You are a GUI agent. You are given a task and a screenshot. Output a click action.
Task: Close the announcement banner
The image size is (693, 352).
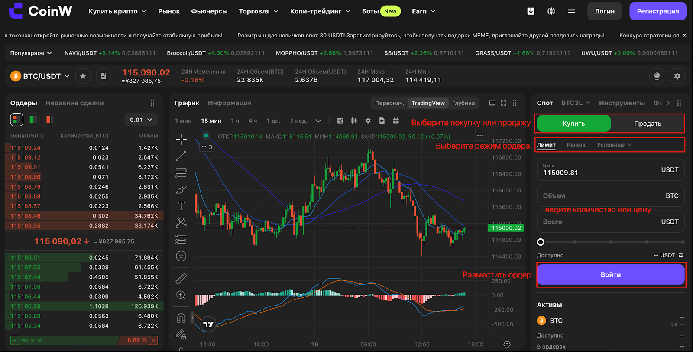coord(684,35)
